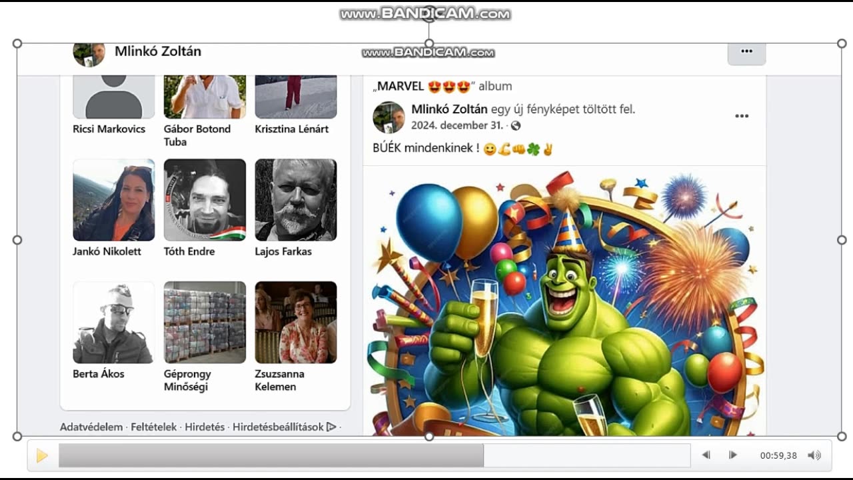Open Lajos Farkas's profile photo
The image size is (853, 480).
tap(296, 200)
